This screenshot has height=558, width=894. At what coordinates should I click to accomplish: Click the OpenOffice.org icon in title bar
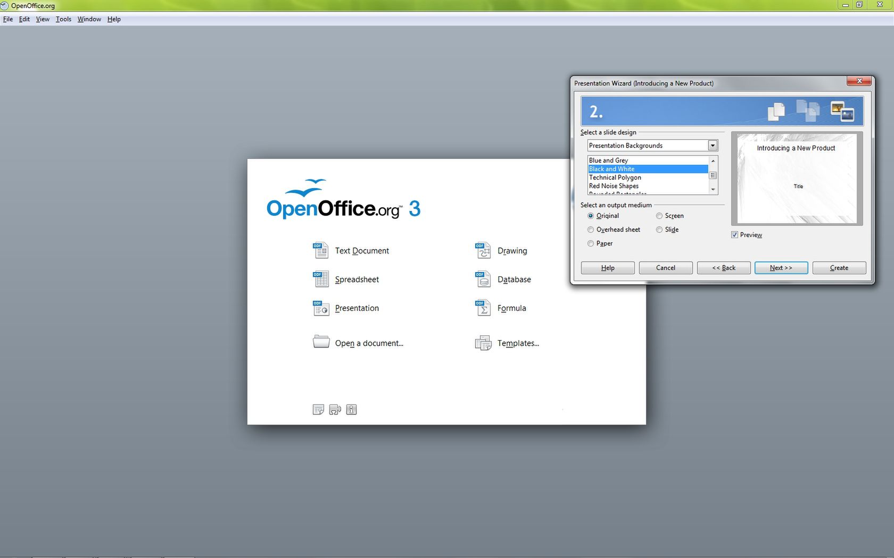[4, 5]
